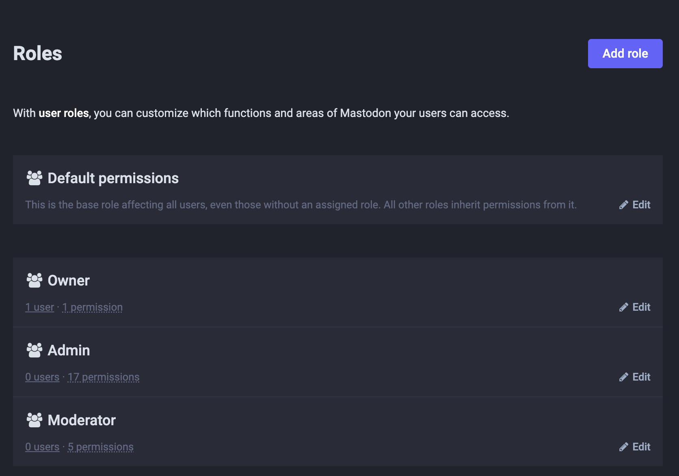Click the group icon beside Owner
This screenshot has width=679, height=476.
(x=34, y=280)
